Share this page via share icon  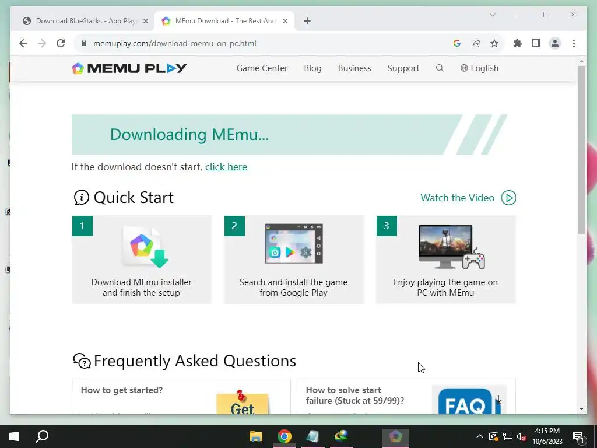point(476,43)
